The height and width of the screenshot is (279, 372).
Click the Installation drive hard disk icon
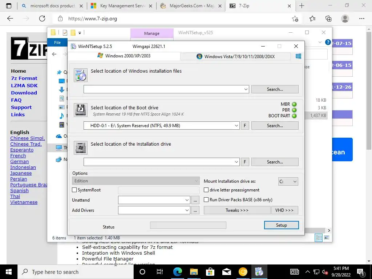coord(80,148)
